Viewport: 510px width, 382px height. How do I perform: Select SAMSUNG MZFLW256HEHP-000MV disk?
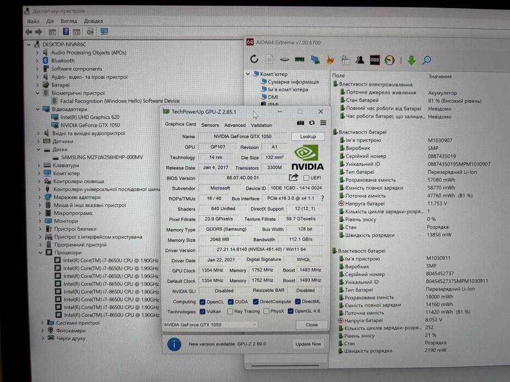pyautogui.click(x=102, y=157)
